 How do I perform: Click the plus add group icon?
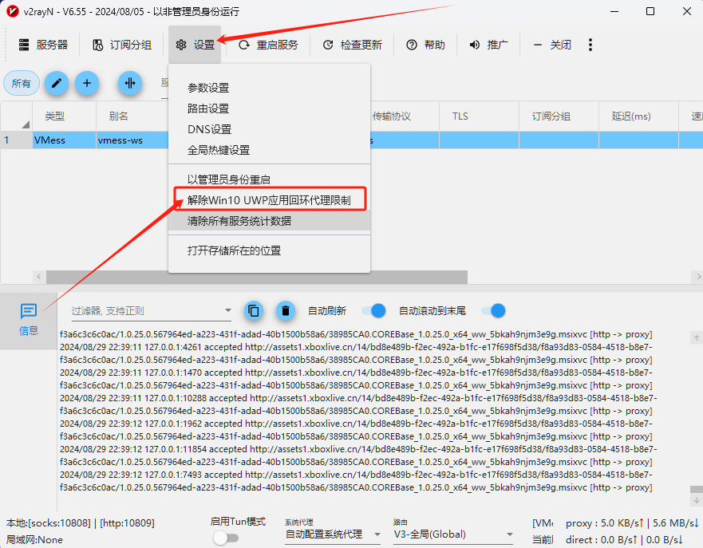tap(87, 83)
